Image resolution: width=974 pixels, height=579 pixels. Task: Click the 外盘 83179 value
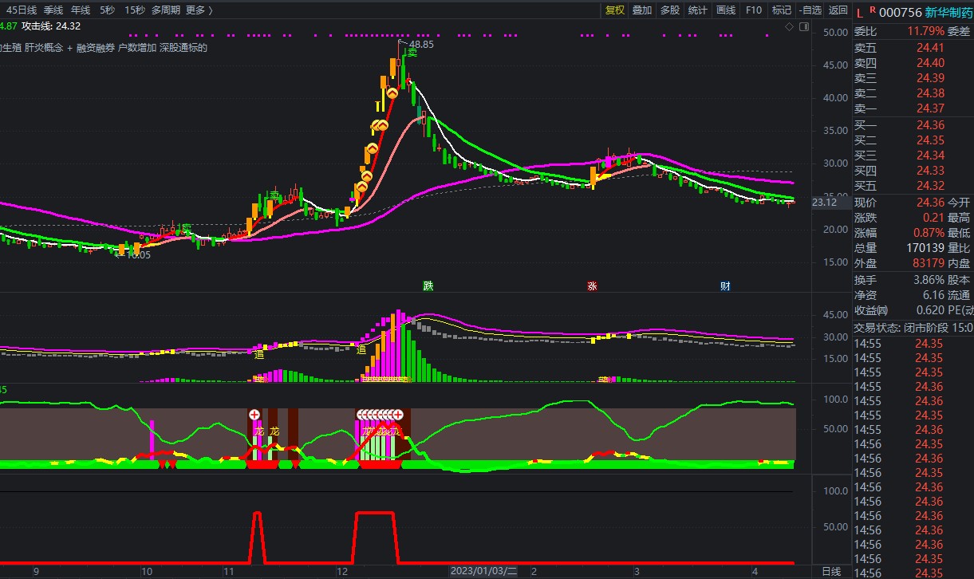point(928,263)
